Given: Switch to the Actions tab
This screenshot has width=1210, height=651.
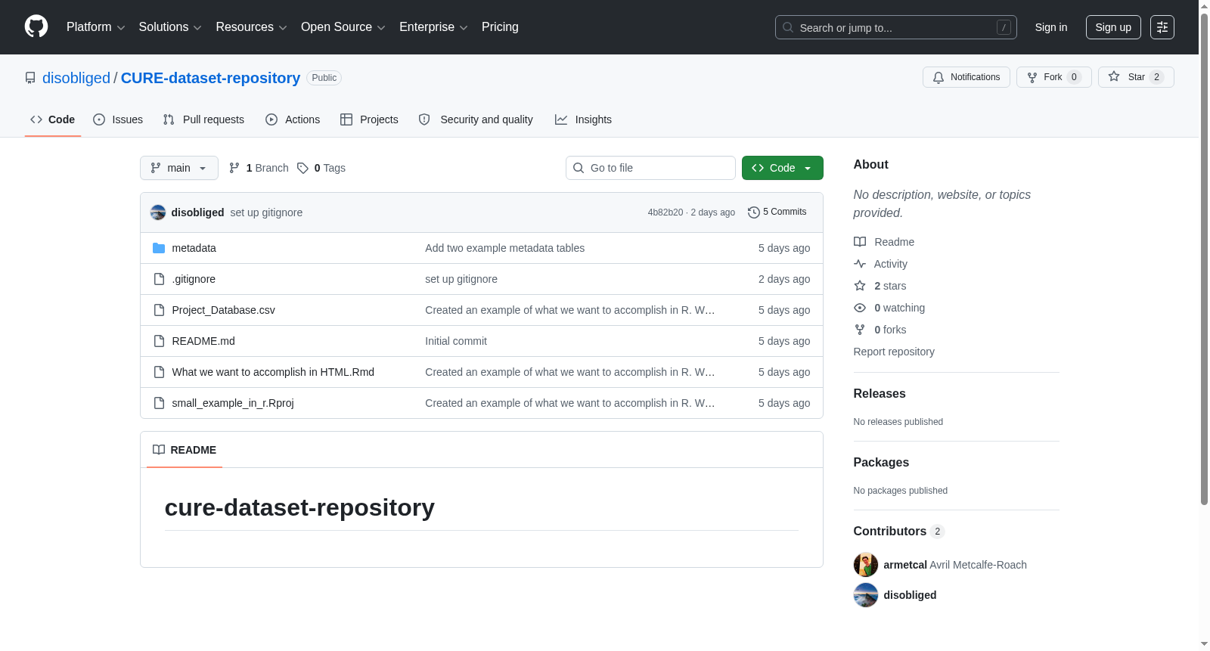Looking at the screenshot, I should [x=293, y=119].
